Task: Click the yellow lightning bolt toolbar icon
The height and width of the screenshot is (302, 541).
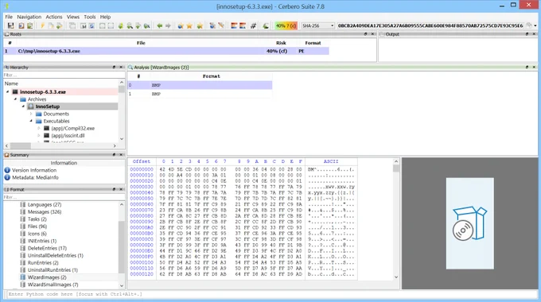Action: (42, 26)
